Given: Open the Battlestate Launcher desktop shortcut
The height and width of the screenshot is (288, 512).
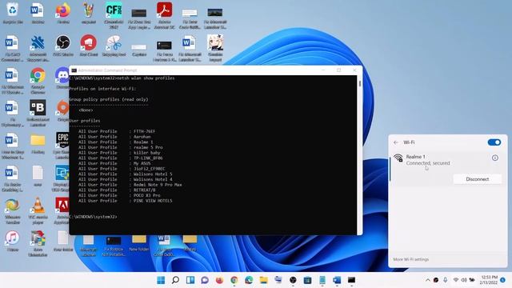Looking at the screenshot, I should pyautogui.click(x=38, y=114).
